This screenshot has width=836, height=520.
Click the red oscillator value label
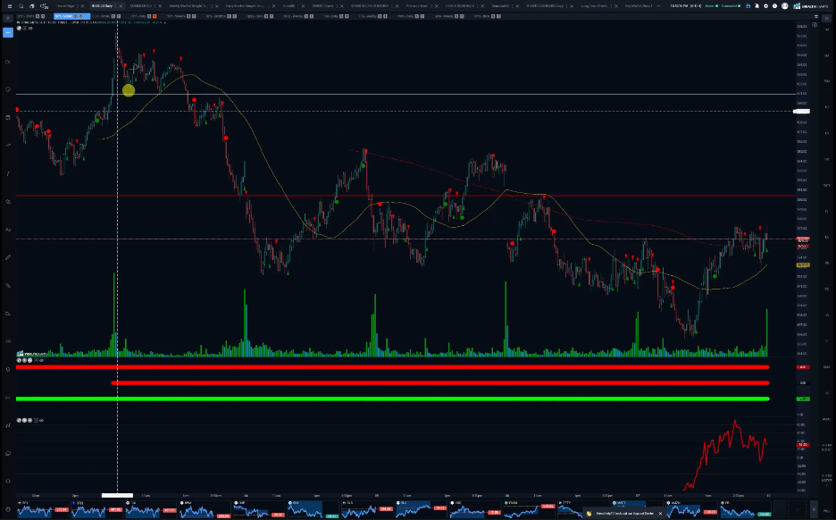coord(802,445)
